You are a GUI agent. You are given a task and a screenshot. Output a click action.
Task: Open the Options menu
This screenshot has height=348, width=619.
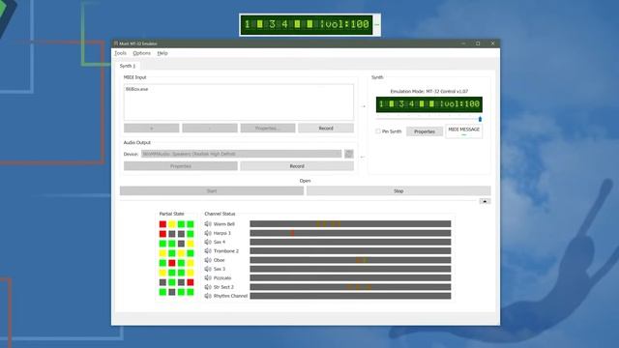142,53
